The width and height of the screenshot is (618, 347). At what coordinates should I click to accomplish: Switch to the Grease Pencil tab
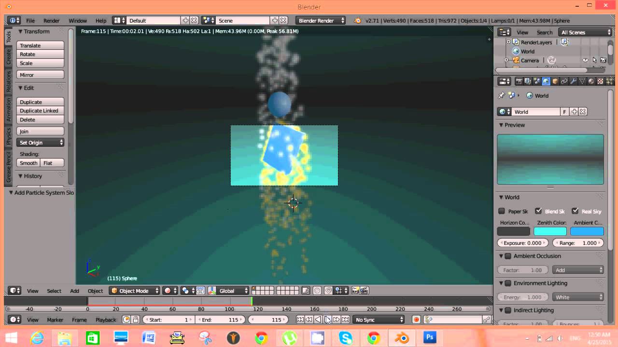(9, 167)
